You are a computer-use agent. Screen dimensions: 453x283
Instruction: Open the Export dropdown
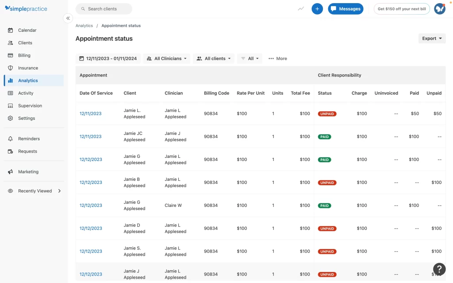[432, 38]
